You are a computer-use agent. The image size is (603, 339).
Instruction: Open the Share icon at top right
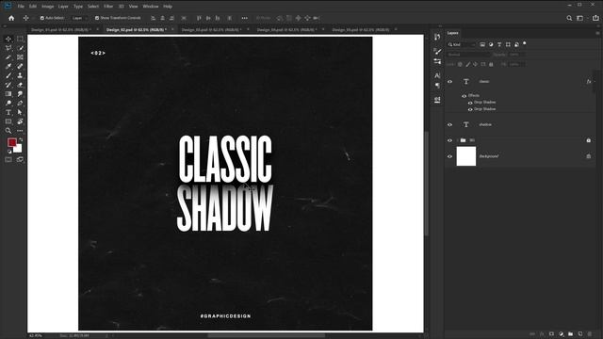point(595,18)
